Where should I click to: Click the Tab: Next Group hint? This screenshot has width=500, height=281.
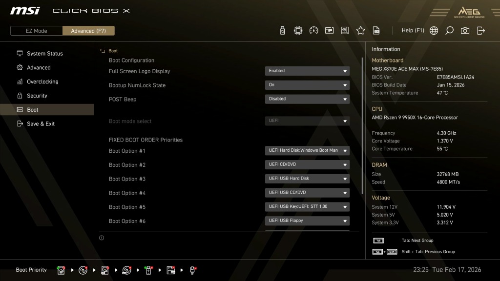point(417,241)
